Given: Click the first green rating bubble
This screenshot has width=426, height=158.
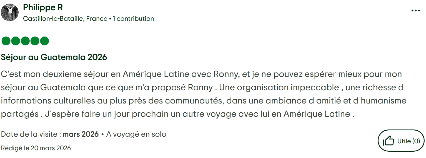Looking at the screenshot, I should [x=6, y=41].
